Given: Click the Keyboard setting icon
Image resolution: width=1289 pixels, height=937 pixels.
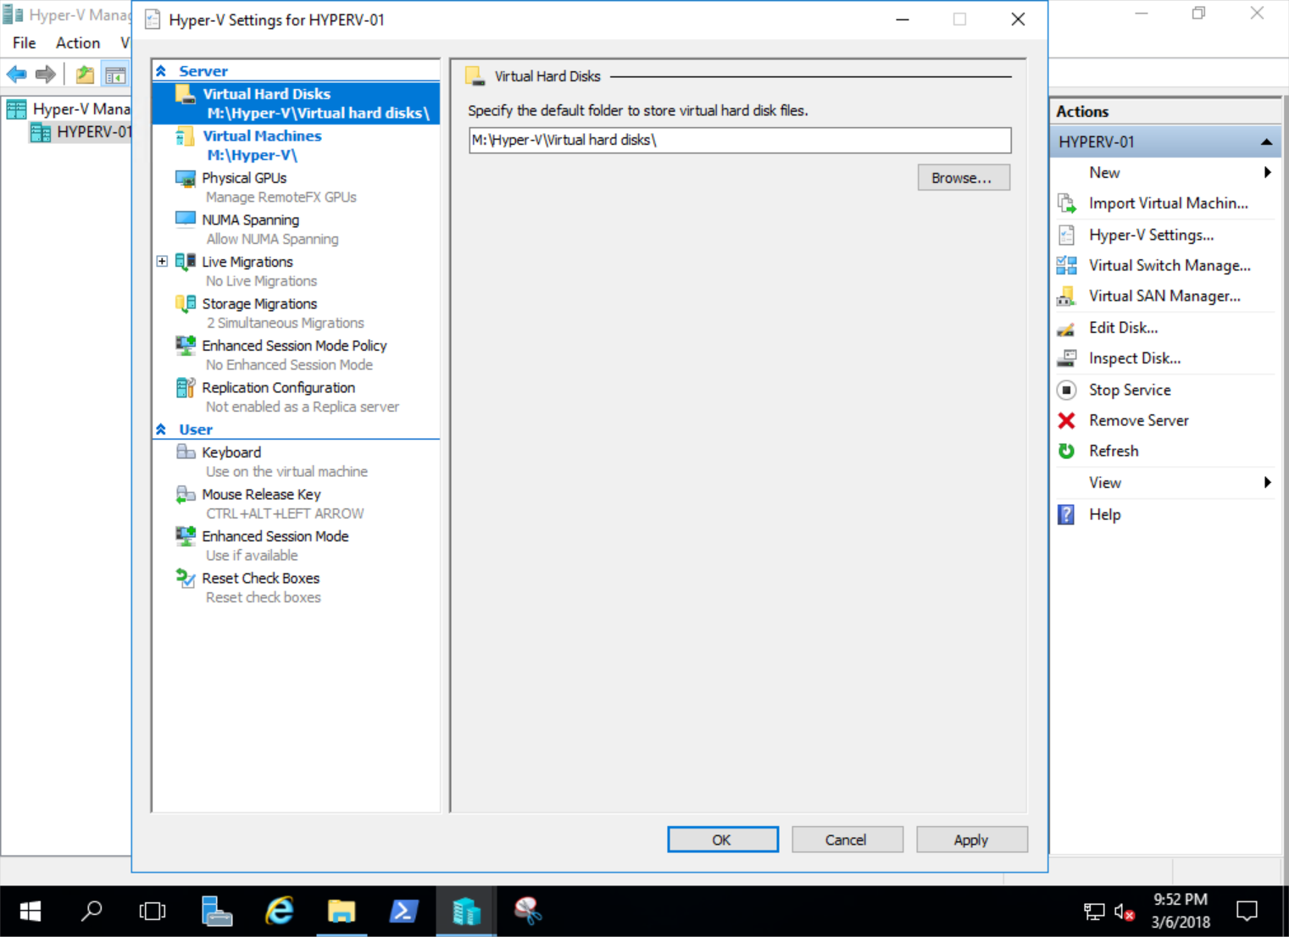Looking at the screenshot, I should click(x=185, y=452).
